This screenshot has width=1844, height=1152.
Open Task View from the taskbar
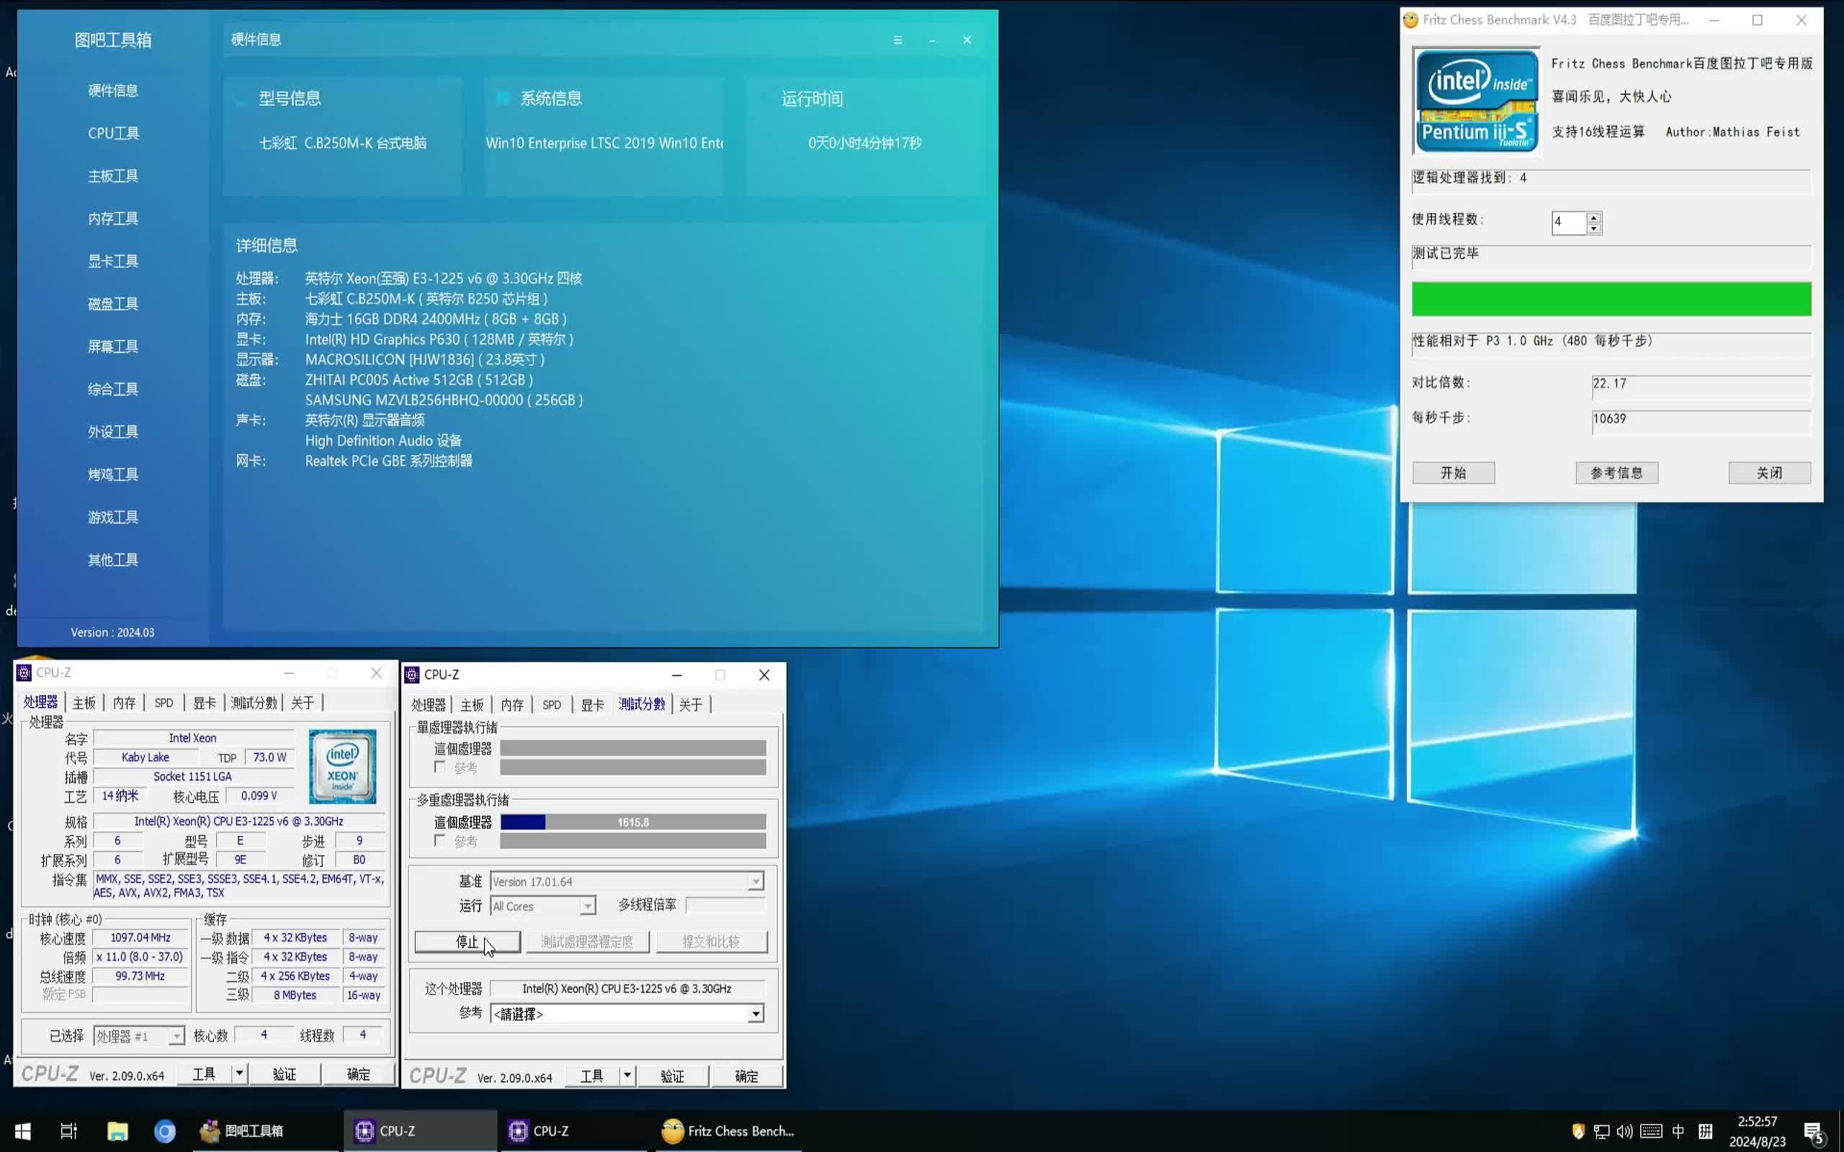pos(68,1130)
